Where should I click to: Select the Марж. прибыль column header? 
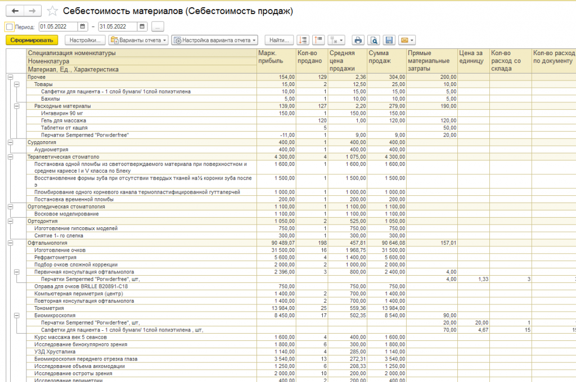tap(276, 61)
